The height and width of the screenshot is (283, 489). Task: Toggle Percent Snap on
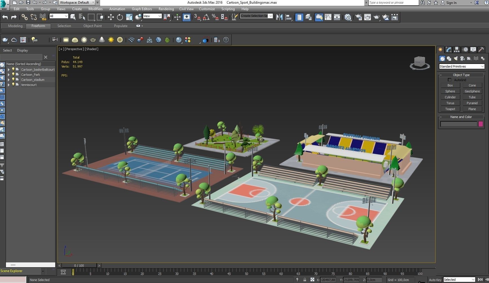215,17
